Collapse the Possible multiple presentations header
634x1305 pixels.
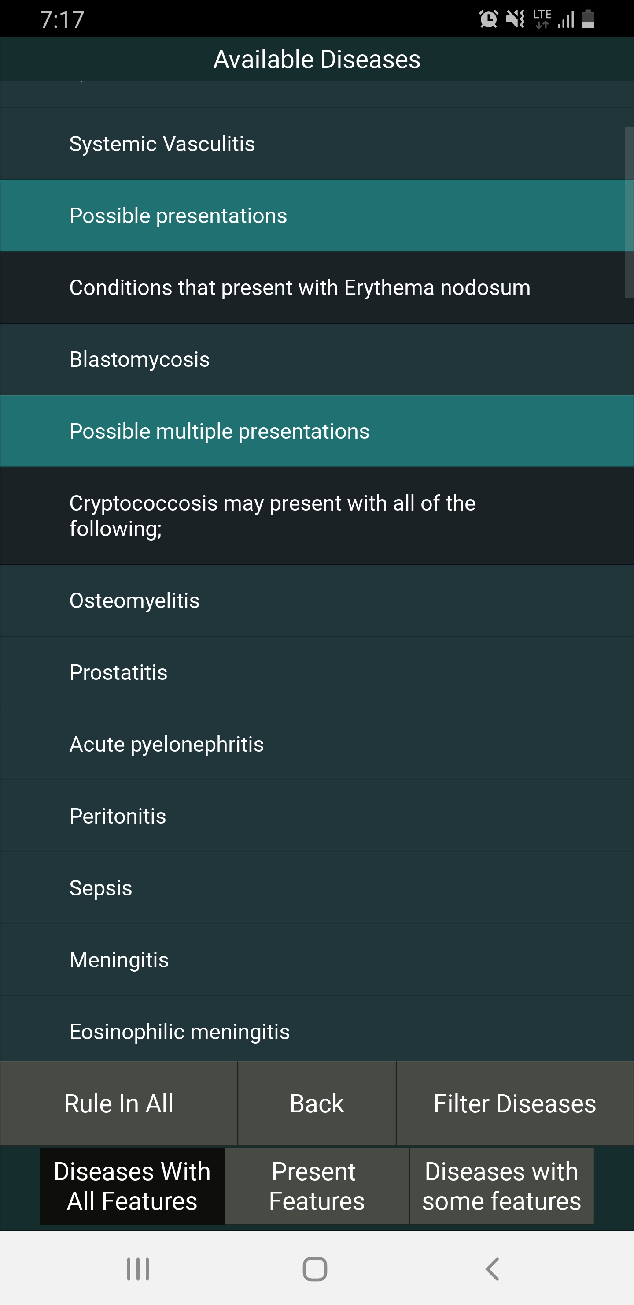[x=219, y=432]
